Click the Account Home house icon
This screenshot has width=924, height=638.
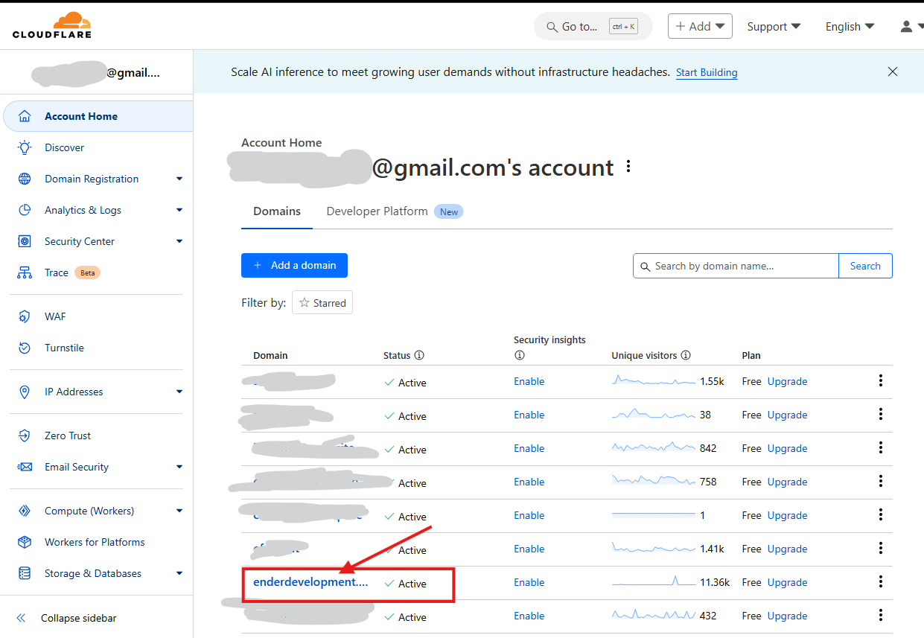[25, 116]
